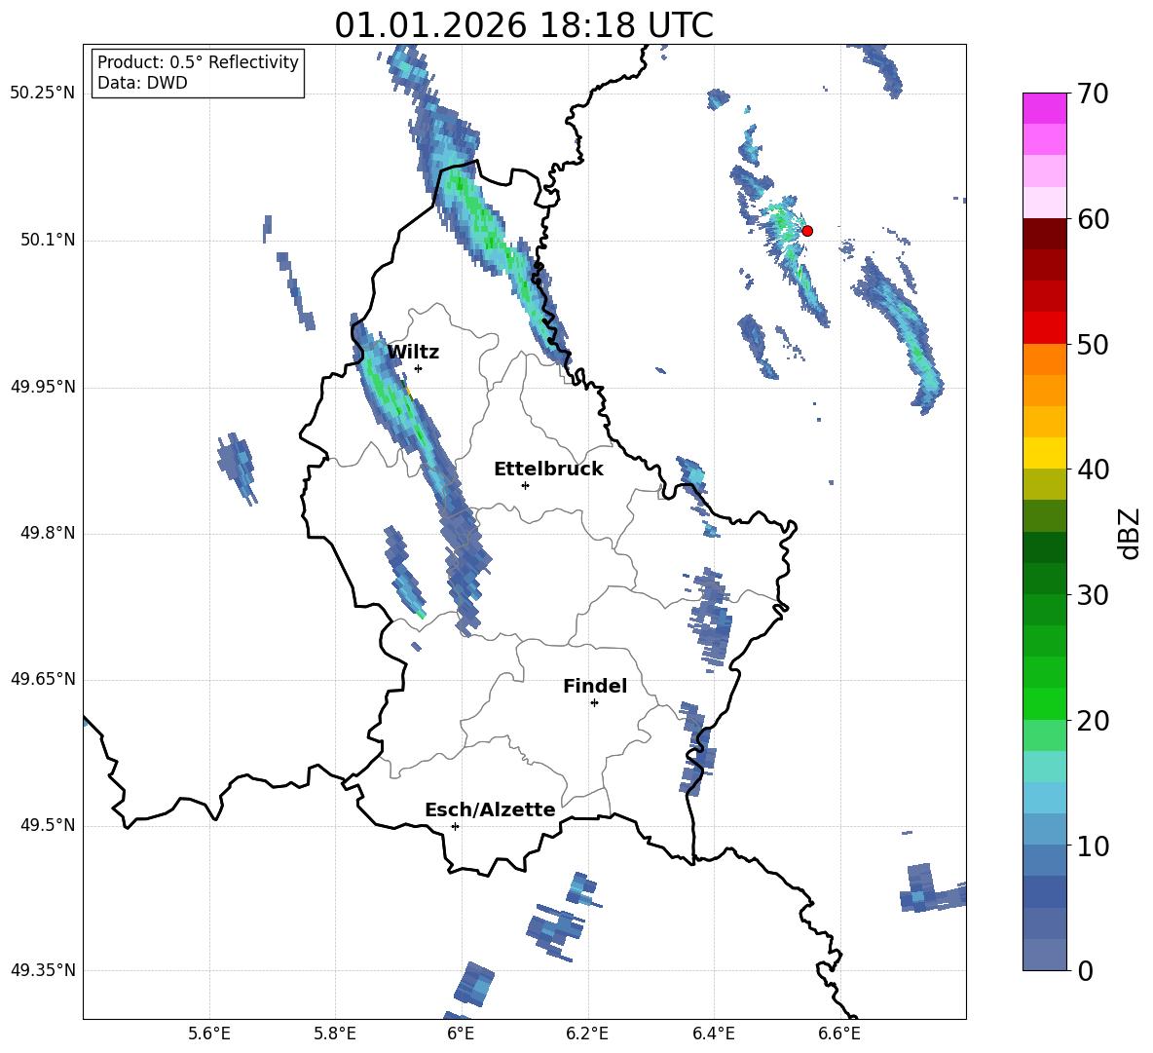Click the Findel station cross marker
Viewport: 1153px width, 1053px height.
(594, 703)
